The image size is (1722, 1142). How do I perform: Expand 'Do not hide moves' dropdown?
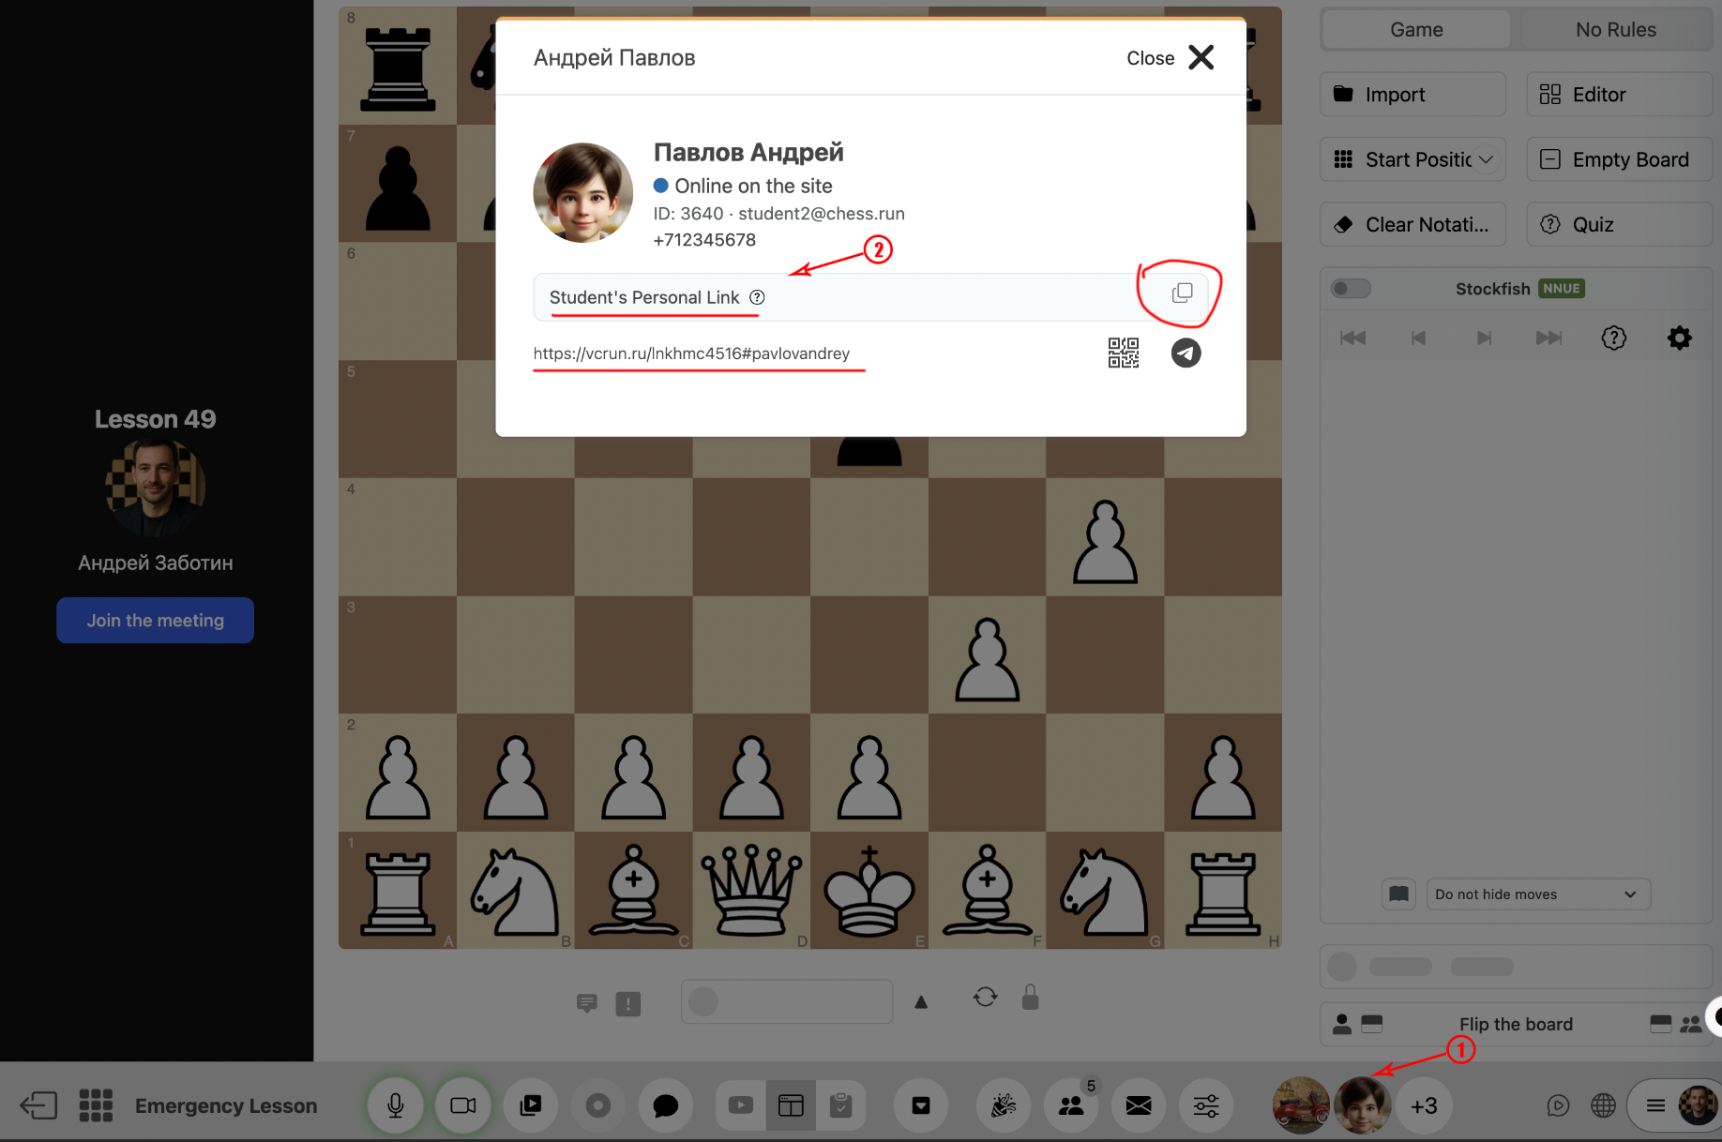pyautogui.click(x=1537, y=894)
